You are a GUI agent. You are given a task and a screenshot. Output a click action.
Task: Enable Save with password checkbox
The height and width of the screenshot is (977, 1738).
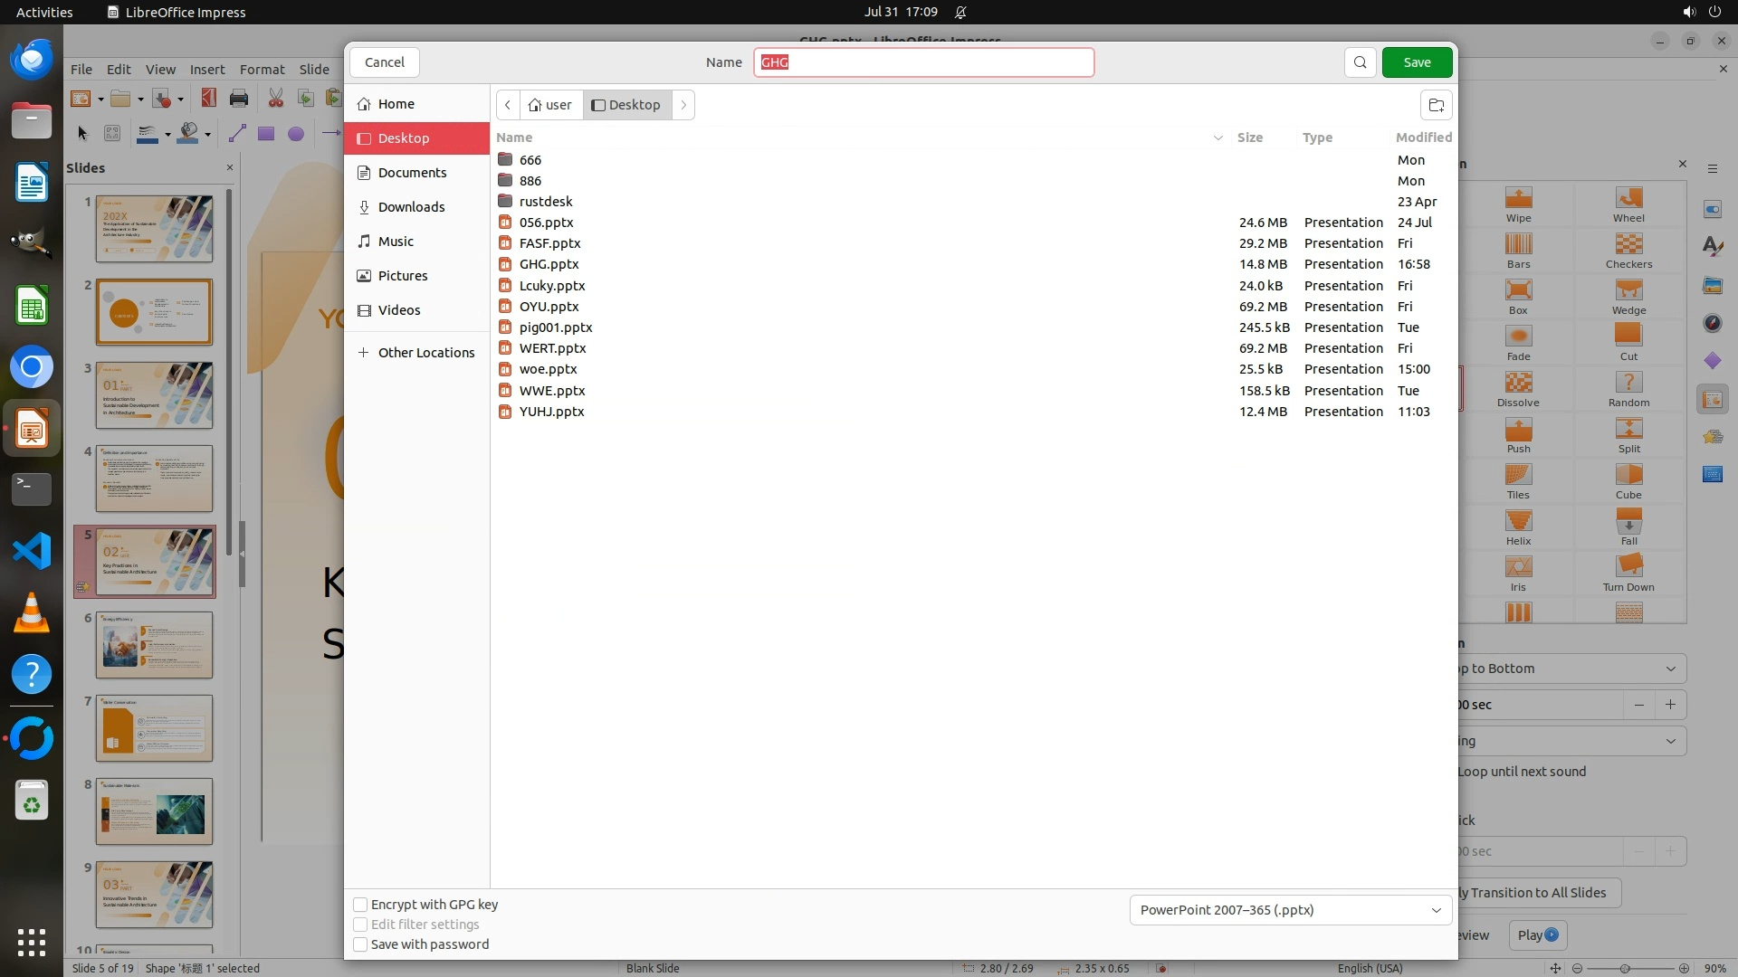click(x=360, y=944)
